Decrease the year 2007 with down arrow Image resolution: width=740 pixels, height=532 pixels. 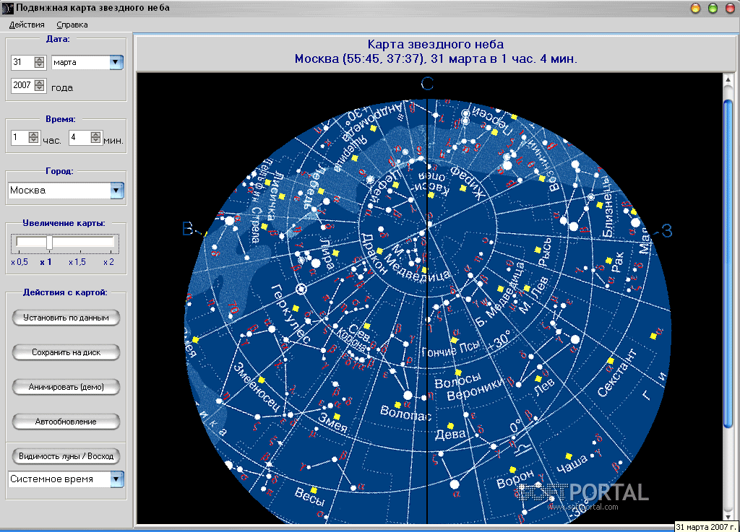tap(40, 88)
